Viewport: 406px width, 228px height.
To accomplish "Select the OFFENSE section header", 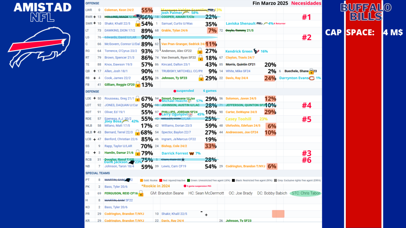I will point(92,3).
